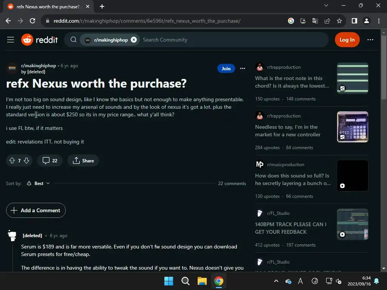Open the 22 comments button
The height and width of the screenshot is (290, 387).
point(50,161)
